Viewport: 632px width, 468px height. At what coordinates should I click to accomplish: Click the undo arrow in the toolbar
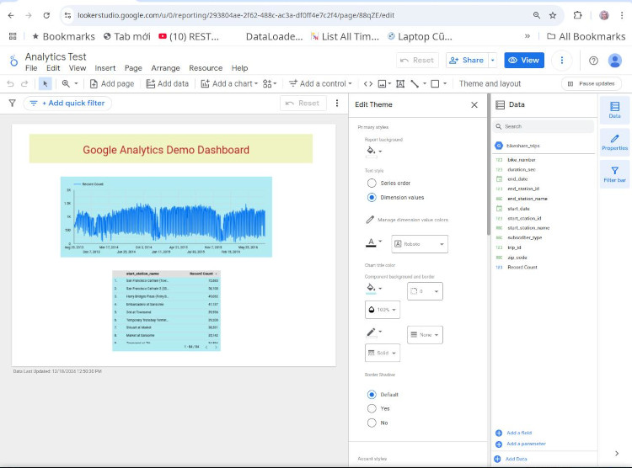tap(10, 84)
